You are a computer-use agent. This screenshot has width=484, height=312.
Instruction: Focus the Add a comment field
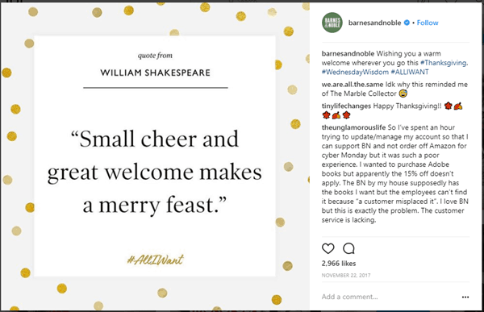click(389, 297)
